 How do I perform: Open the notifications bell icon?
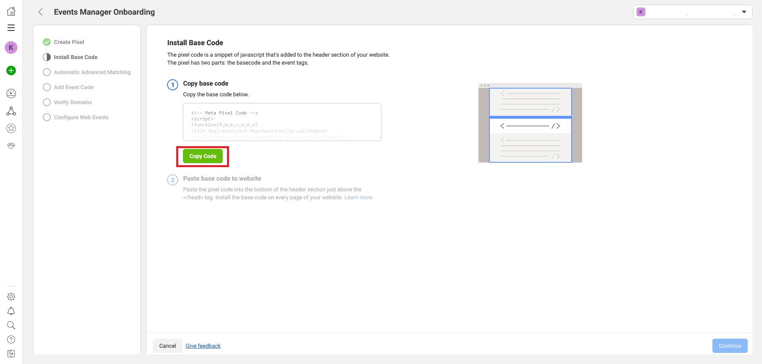coord(11,311)
